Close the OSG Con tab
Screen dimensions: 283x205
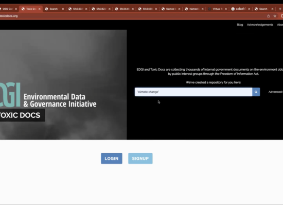click(x=16, y=9)
